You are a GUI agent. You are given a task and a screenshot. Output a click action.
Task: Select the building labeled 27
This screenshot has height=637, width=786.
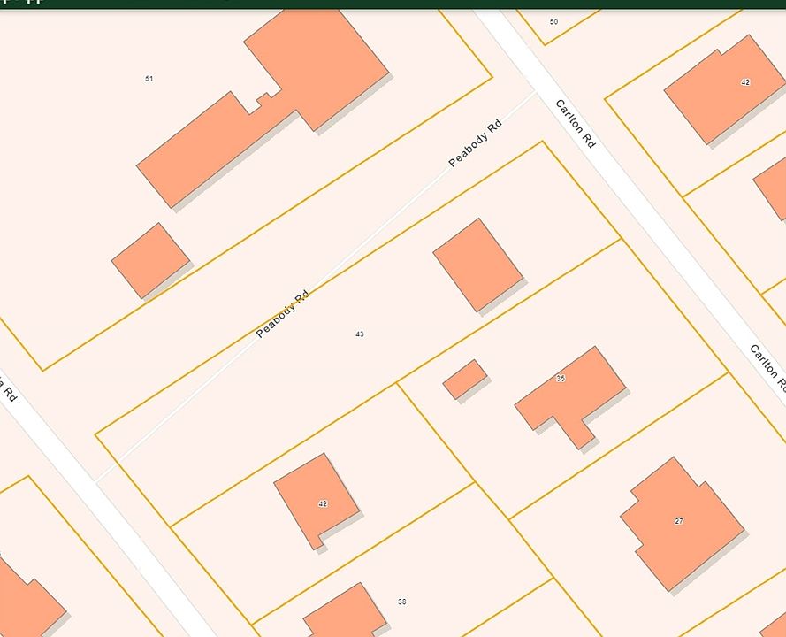coord(681,524)
